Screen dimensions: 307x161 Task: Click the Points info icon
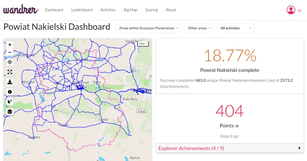pyautogui.click(x=237, y=126)
